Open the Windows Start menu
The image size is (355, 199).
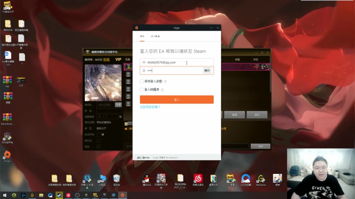(4, 195)
